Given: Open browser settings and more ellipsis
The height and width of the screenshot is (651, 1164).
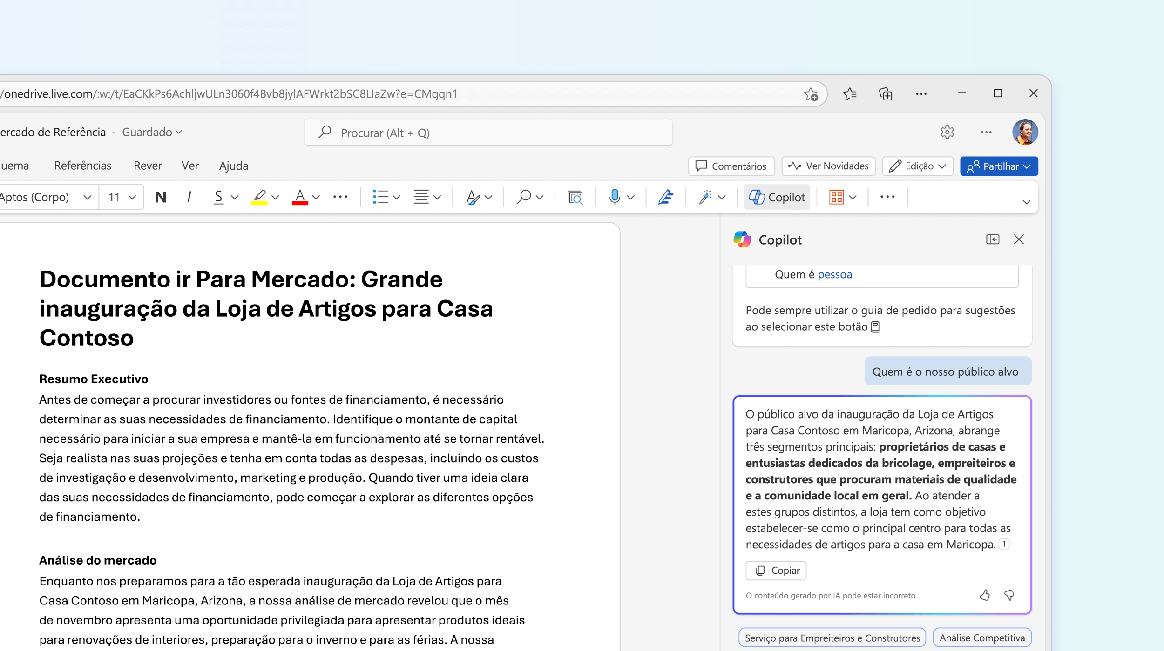Looking at the screenshot, I should click(x=921, y=94).
